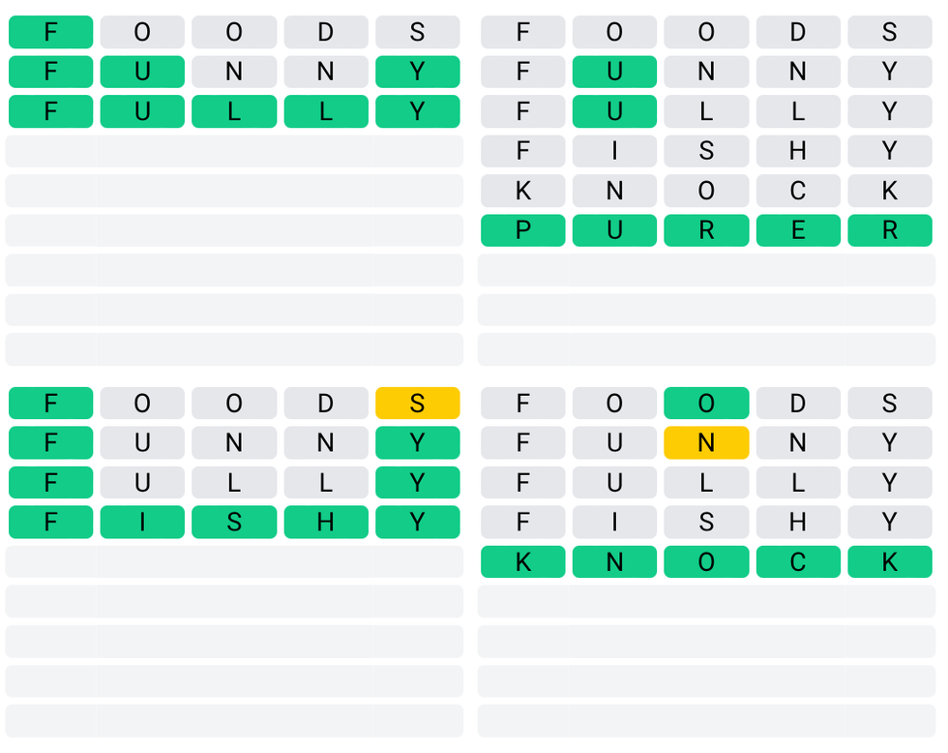Click the green U tile in PURER

click(x=614, y=230)
